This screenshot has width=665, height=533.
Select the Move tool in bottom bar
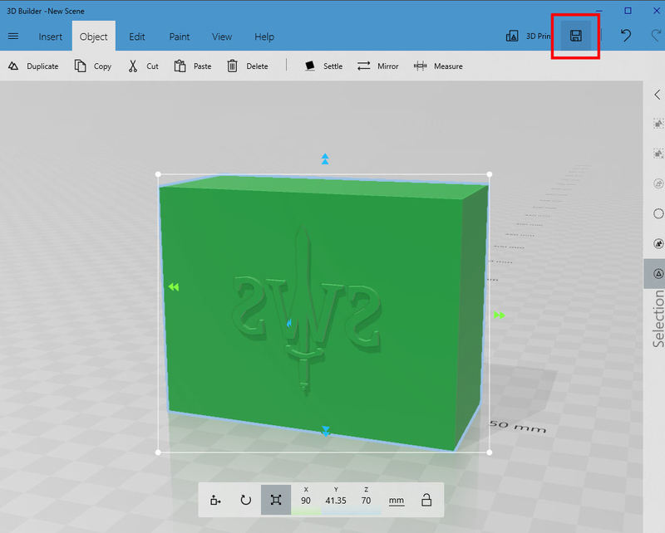point(216,500)
